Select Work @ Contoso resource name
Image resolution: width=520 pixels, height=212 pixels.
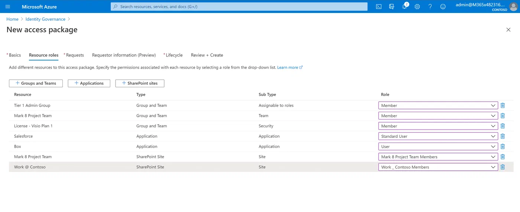(30, 167)
